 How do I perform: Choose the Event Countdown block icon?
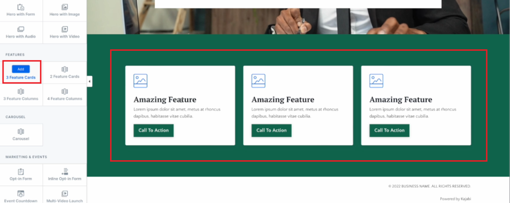coord(21,194)
